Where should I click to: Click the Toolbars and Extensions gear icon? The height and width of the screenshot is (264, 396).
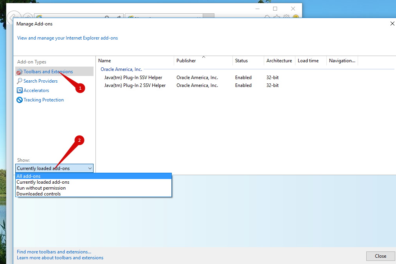point(20,72)
